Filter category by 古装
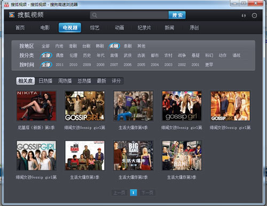The height and width of the screenshot is (206, 267). point(142,55)
